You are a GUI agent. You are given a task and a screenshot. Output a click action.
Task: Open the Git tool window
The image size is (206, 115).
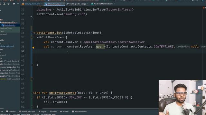coord(2,111)
